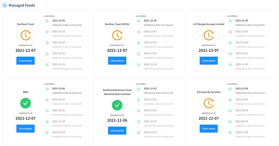Click the 2021-11-29 date in BBH list
This screenshot has width=279, height=146.
[x=59, y=132]
